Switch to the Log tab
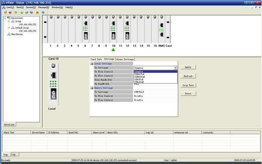The height and width of the screenshot is (164, 262). pos(15,155)
